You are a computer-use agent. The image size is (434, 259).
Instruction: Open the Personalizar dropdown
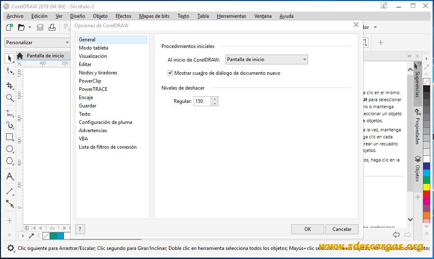click(x=37, y=43)
